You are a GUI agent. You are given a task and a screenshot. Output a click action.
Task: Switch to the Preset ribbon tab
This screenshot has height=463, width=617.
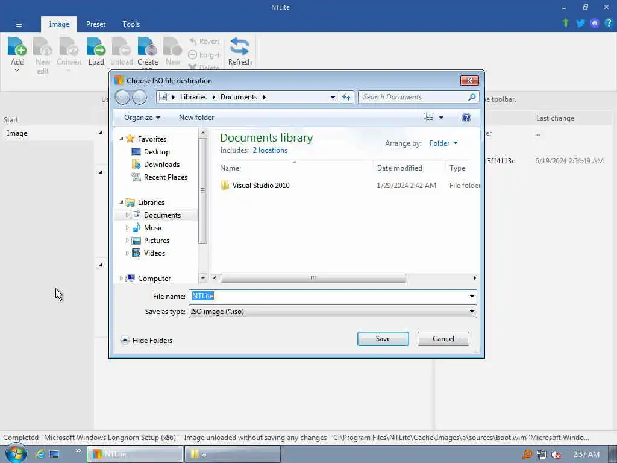[96, 24]
